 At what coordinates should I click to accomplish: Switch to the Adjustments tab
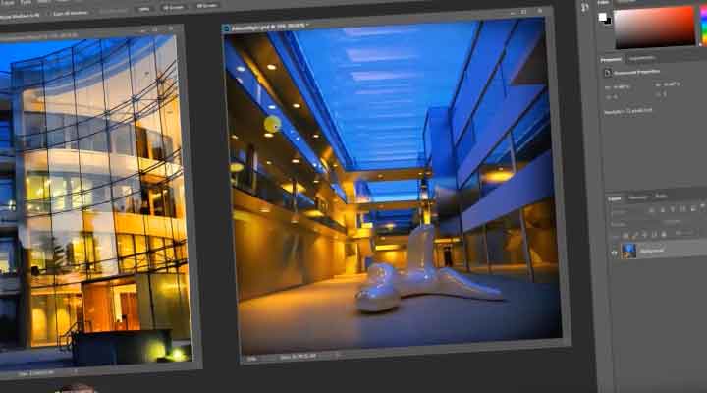pos(641,59)
